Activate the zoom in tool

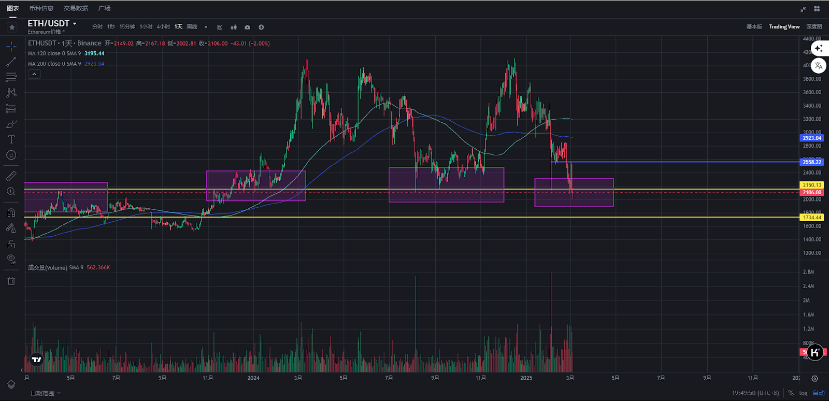(11, 191)
